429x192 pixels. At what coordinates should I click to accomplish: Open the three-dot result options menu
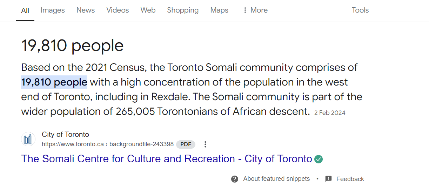(206, 144)
